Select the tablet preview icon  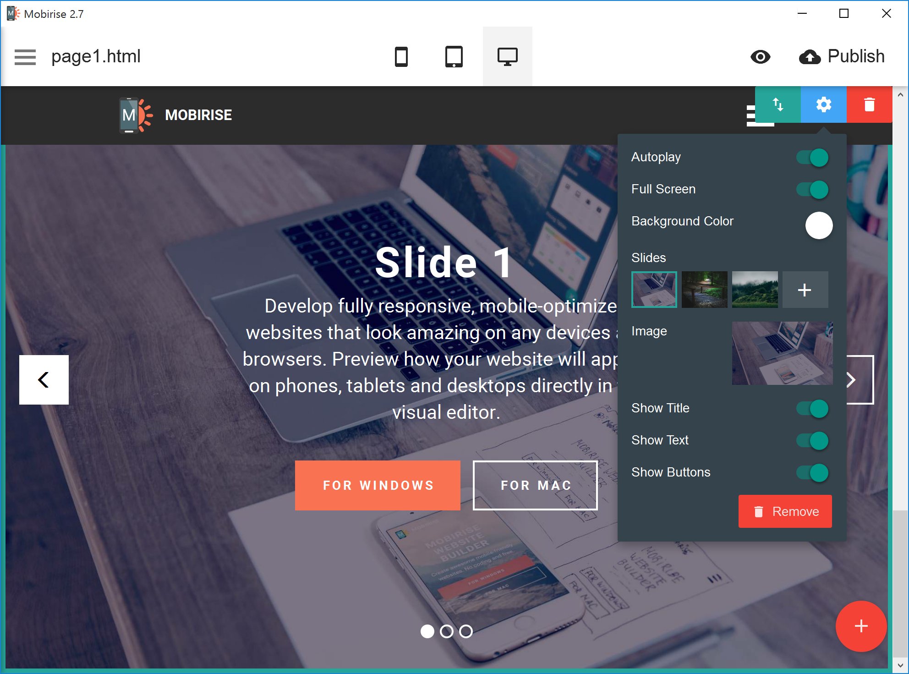(454, 57)
